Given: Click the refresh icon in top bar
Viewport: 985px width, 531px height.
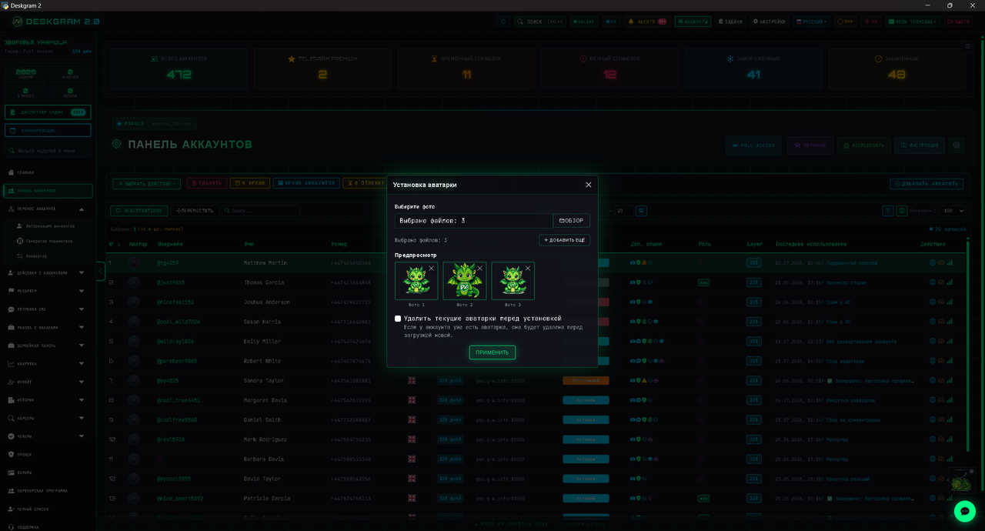Looking at the screenshot, I should [503, 22].
